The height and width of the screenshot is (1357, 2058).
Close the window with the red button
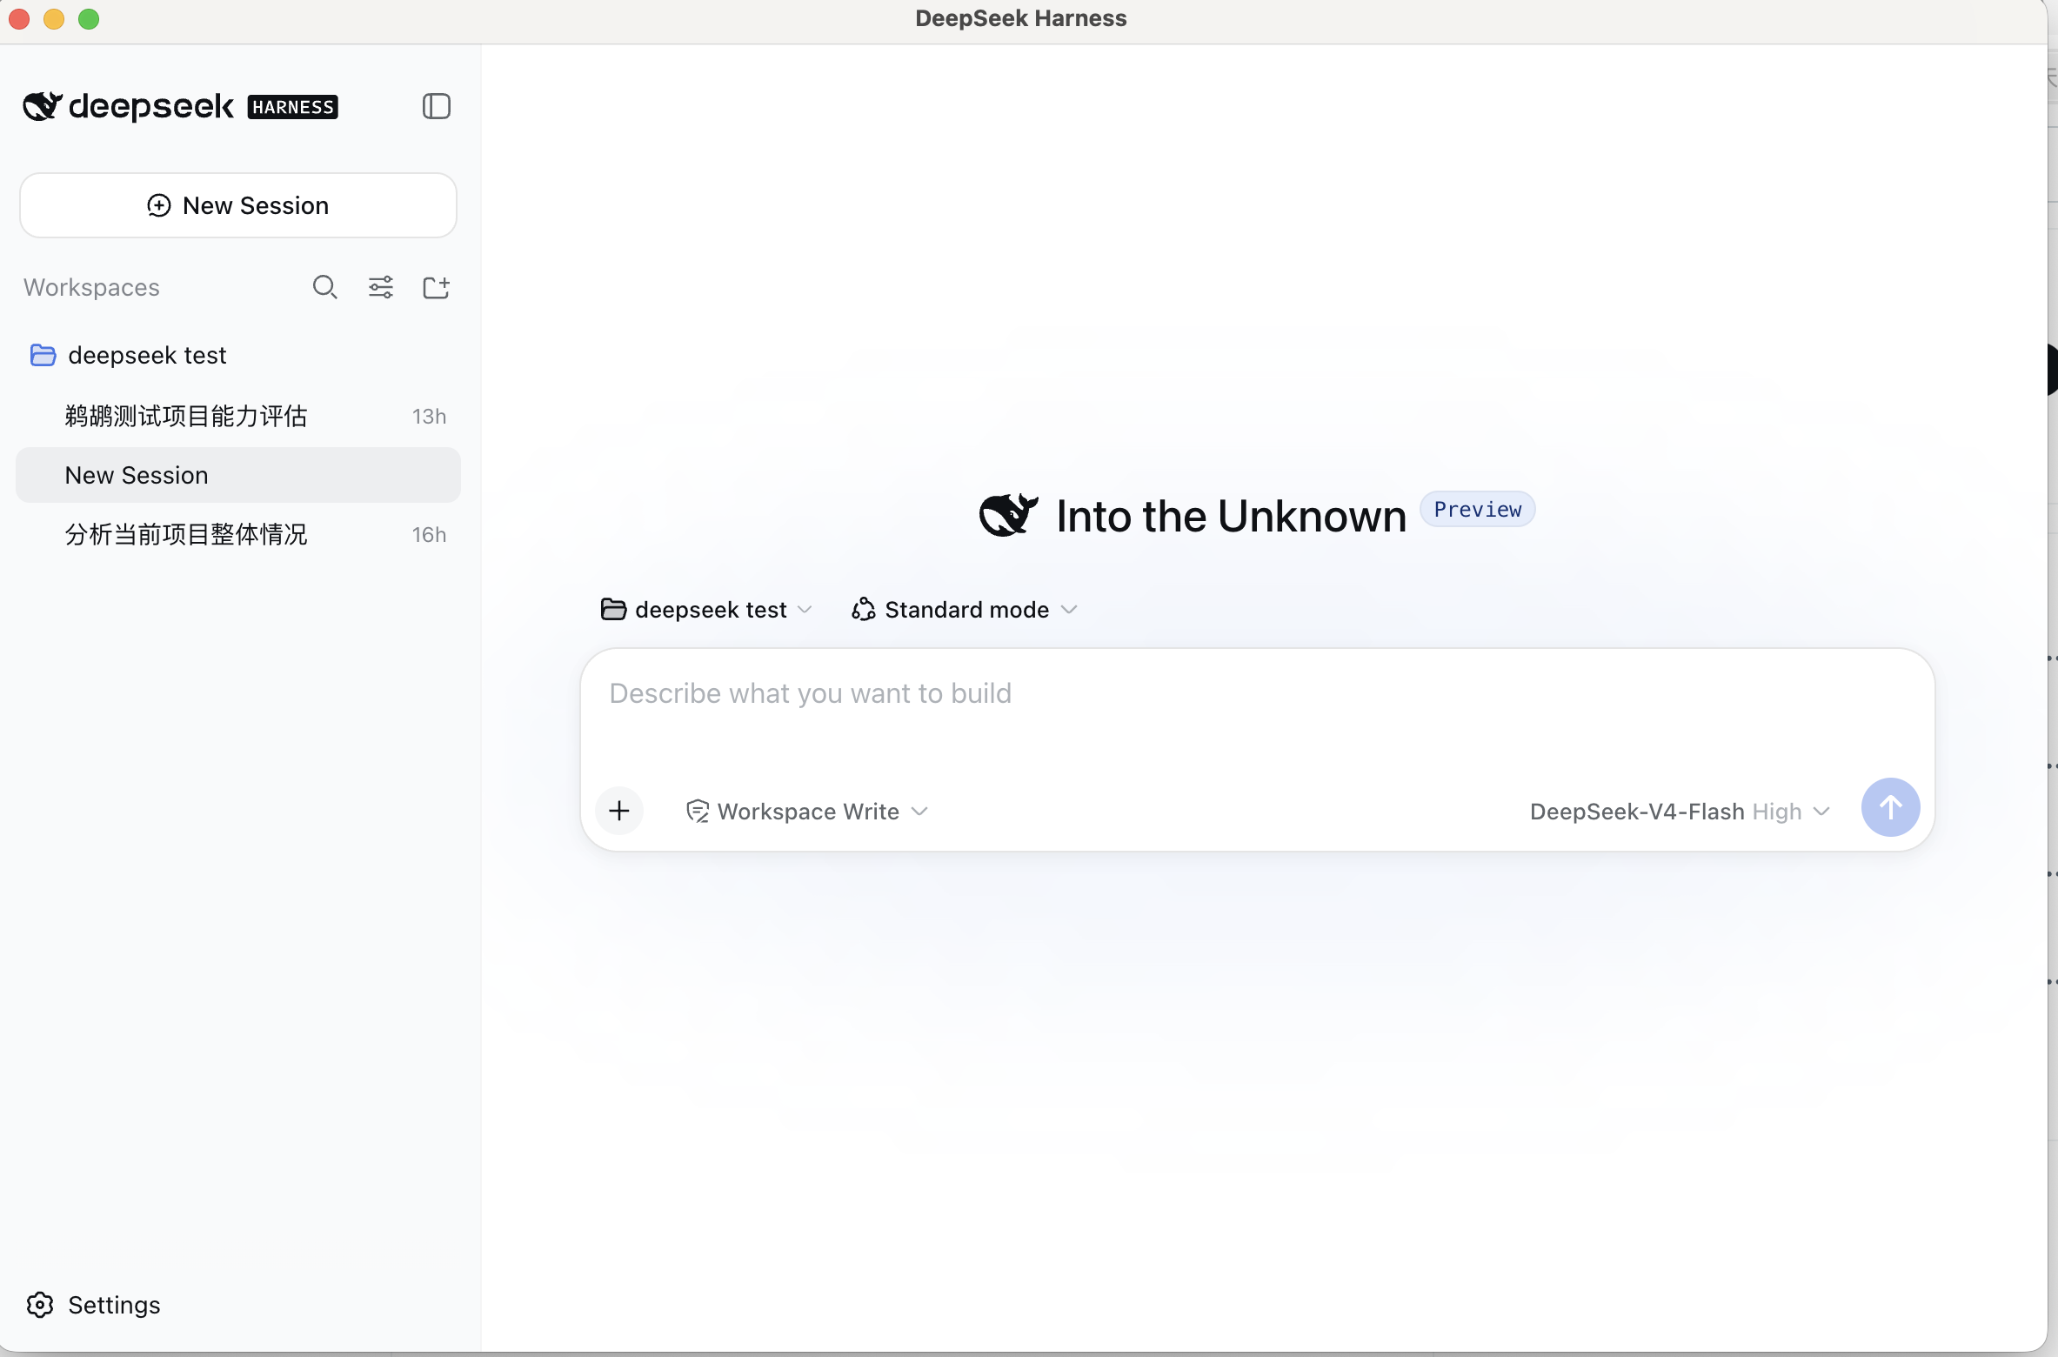(x=19, y=19)
